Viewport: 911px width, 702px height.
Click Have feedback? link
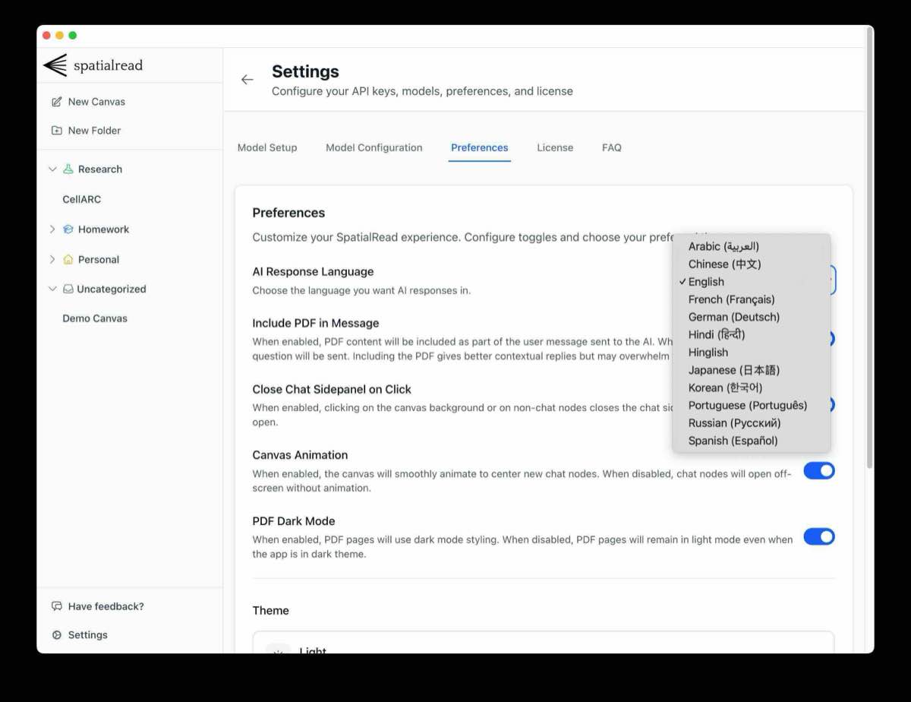tap(106, 606)
